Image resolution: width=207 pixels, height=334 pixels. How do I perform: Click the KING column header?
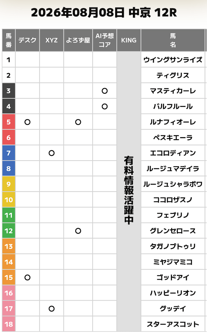(129, 40)
